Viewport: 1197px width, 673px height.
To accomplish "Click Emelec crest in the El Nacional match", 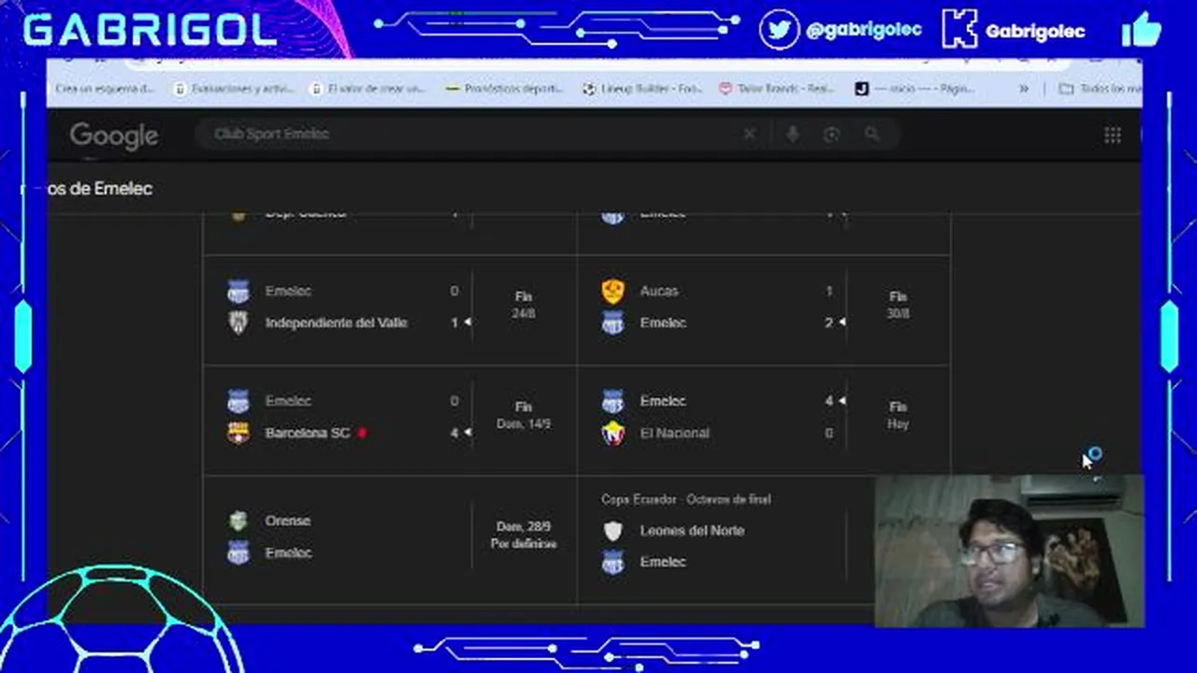I will pyautogui.click(x=613, y=402).
